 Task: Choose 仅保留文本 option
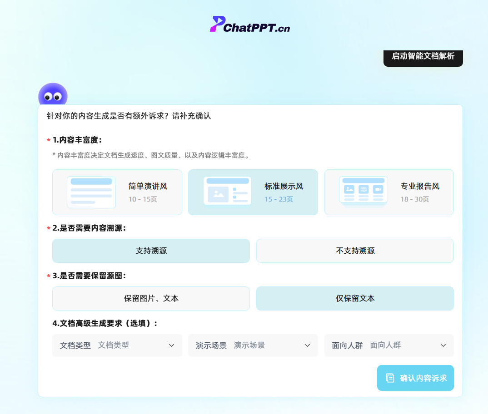pos(355,298)
